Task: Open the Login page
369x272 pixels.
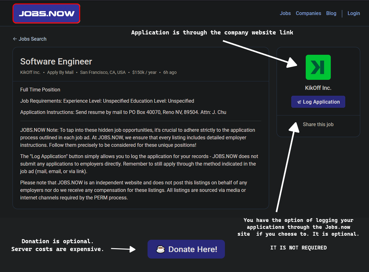Action: pos(354,13)
